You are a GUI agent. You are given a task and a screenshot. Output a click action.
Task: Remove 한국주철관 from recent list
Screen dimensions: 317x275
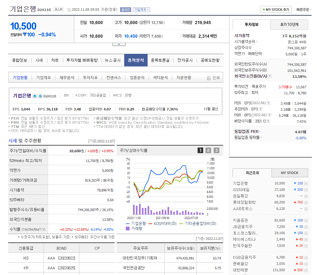point(306,246)
